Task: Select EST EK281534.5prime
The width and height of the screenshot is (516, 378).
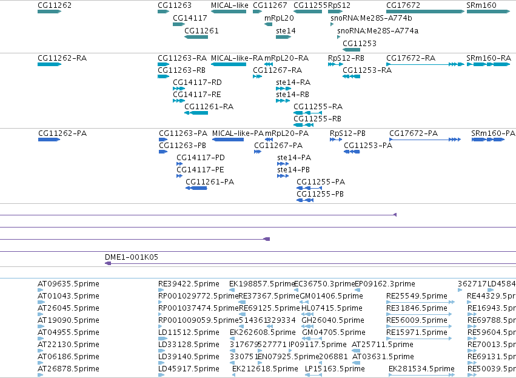Action: tap(422, 369)
